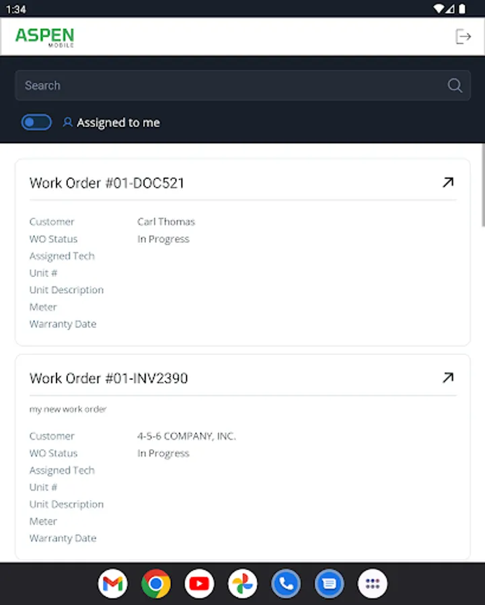Launch Chrome from the dock
The height and width of the screenshot is (605, 485).
click(x=155, y=583)
